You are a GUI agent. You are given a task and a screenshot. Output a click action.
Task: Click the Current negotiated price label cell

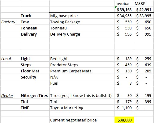pos(82,120)
